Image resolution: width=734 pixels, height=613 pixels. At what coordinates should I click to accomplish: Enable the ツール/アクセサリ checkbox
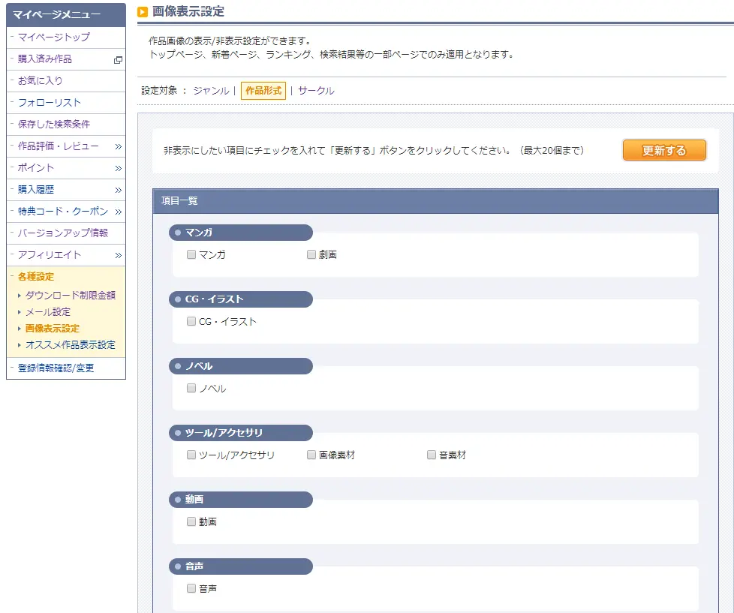click(191, 455)
